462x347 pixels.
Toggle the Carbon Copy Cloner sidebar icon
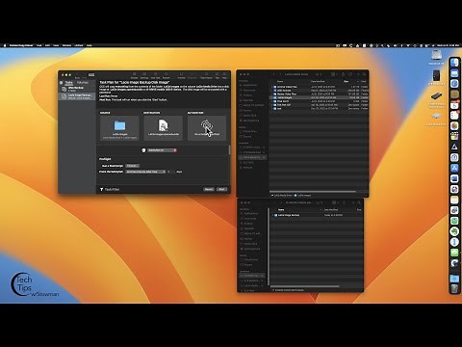pos(62,83)
